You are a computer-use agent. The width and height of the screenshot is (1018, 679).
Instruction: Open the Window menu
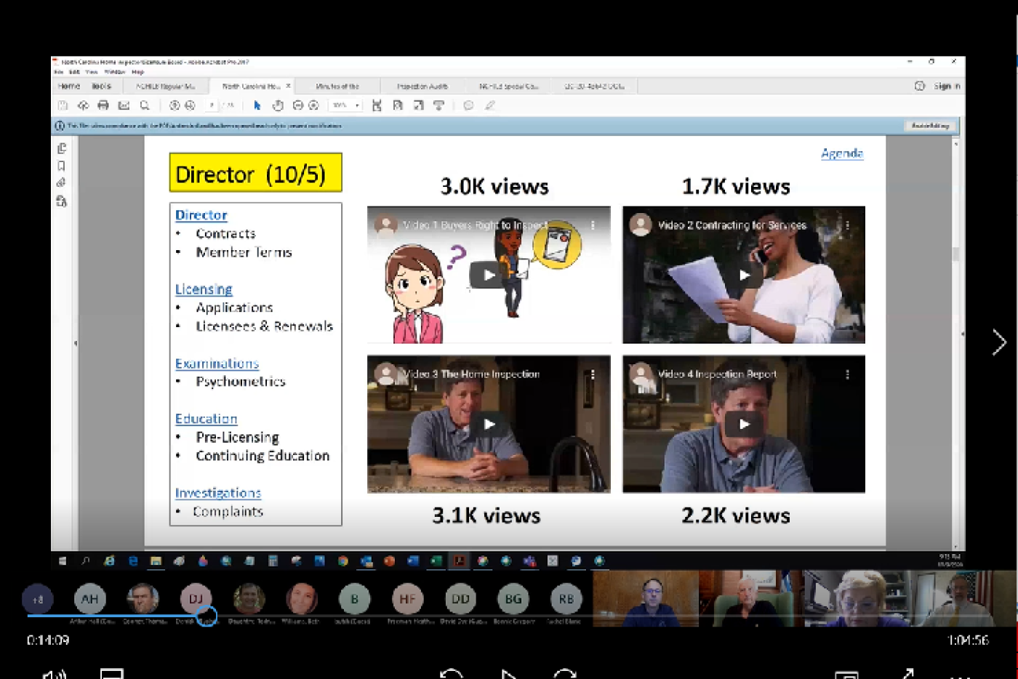click(115, 72)
